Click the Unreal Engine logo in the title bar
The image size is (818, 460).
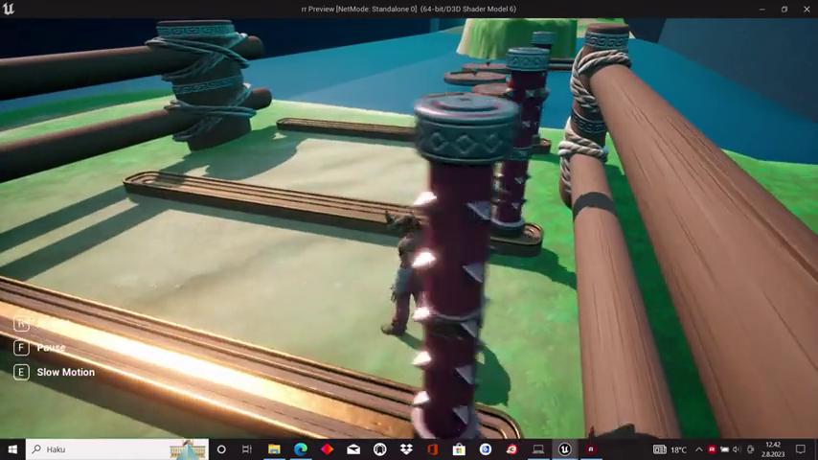9,9
